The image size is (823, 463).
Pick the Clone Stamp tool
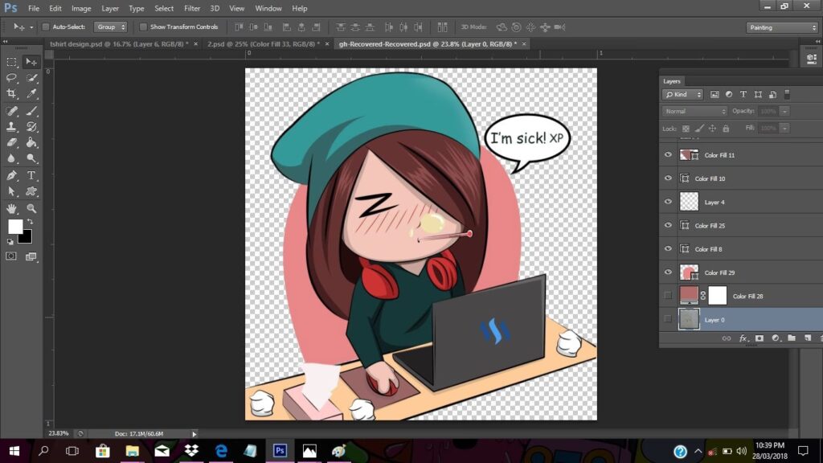(x=12, y=126)
